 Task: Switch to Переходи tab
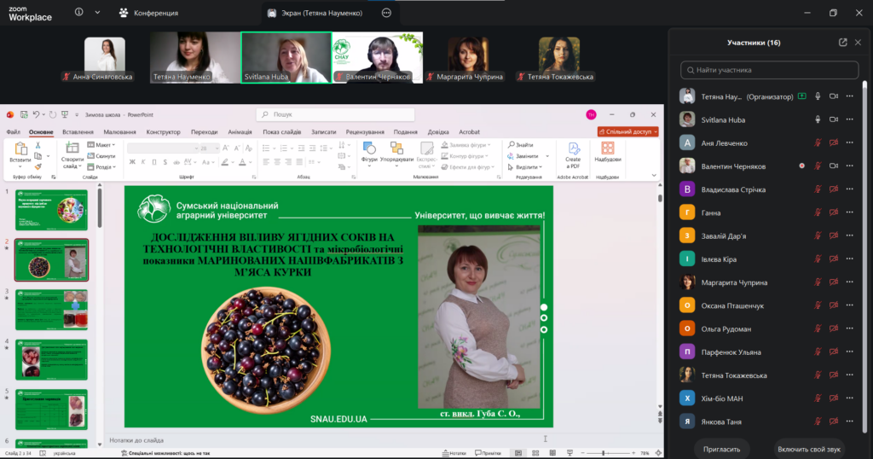click(x=205, y=132)
